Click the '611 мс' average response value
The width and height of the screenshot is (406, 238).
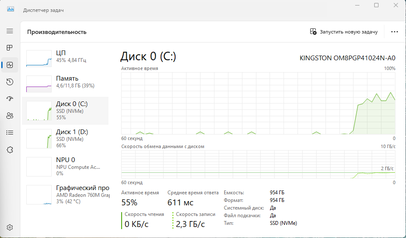pyautogui.click(x=180, y=202)
